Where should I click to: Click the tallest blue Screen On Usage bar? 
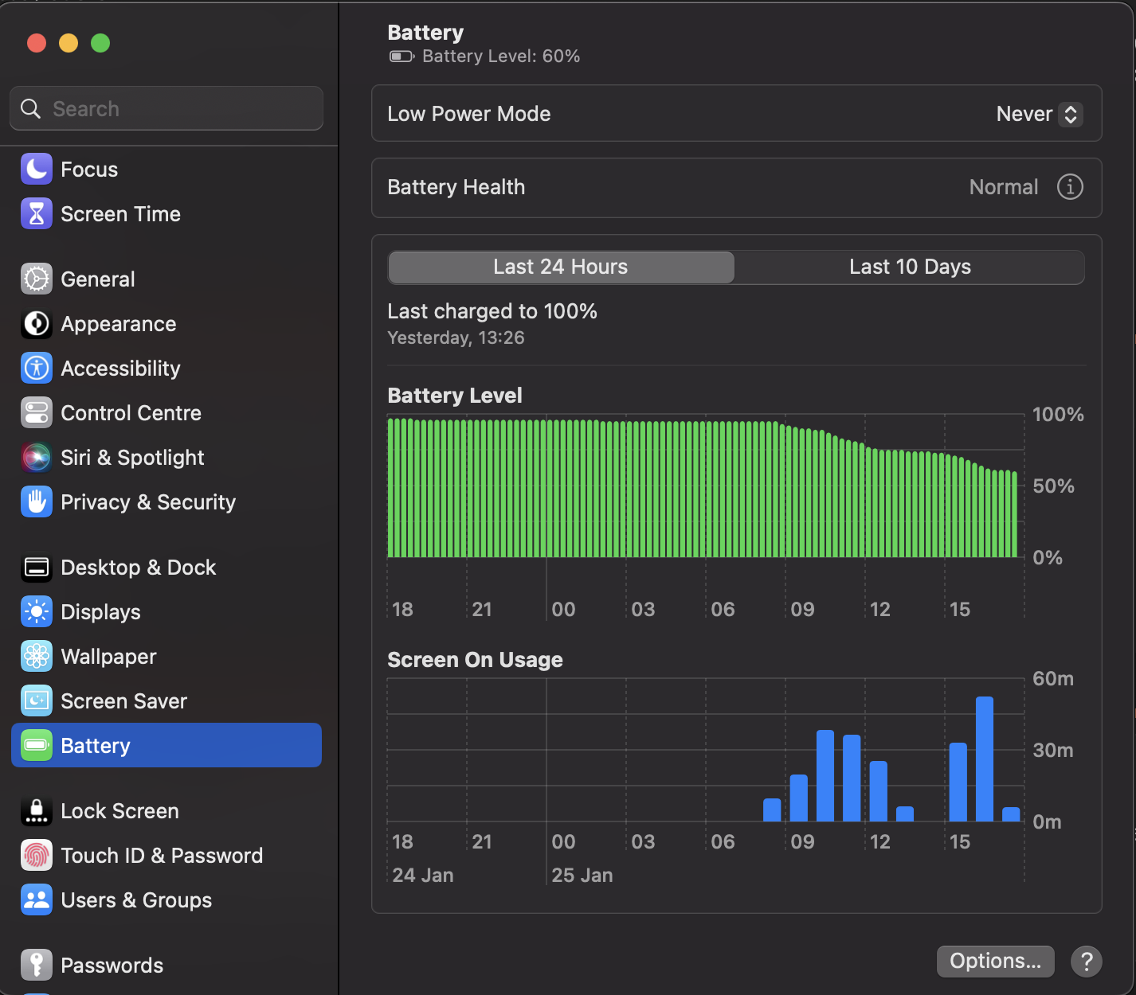pyautogui.click(x=985, y=759)
